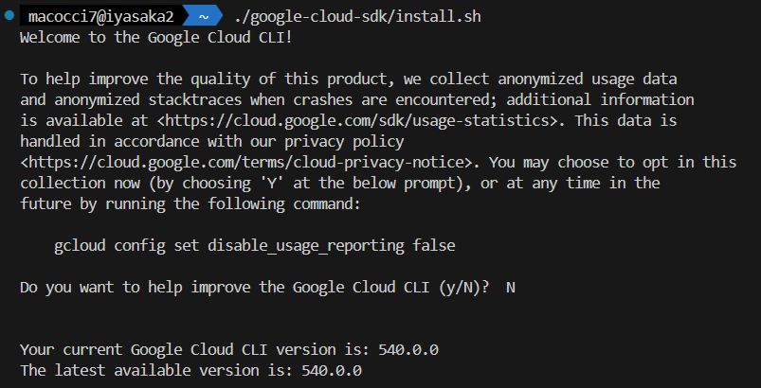This screenshot has width=761, height=388.
Task: Click the "N" answer after the prompt
Action: coord(511,287)
